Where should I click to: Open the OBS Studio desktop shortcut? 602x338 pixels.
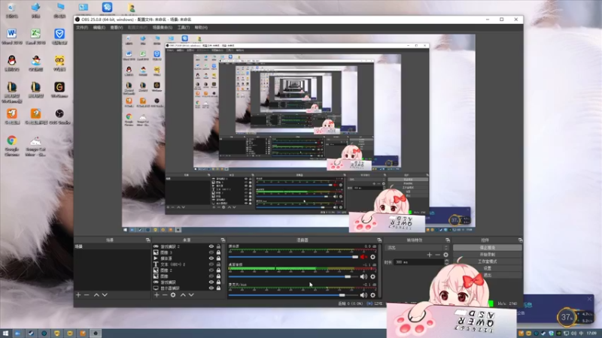(59, 116)
